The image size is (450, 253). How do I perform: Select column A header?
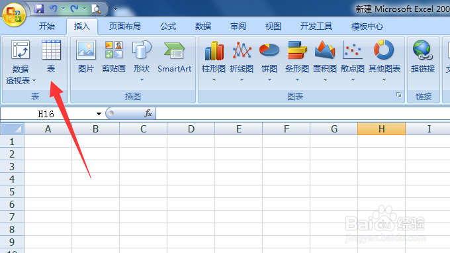click(48, 129)
